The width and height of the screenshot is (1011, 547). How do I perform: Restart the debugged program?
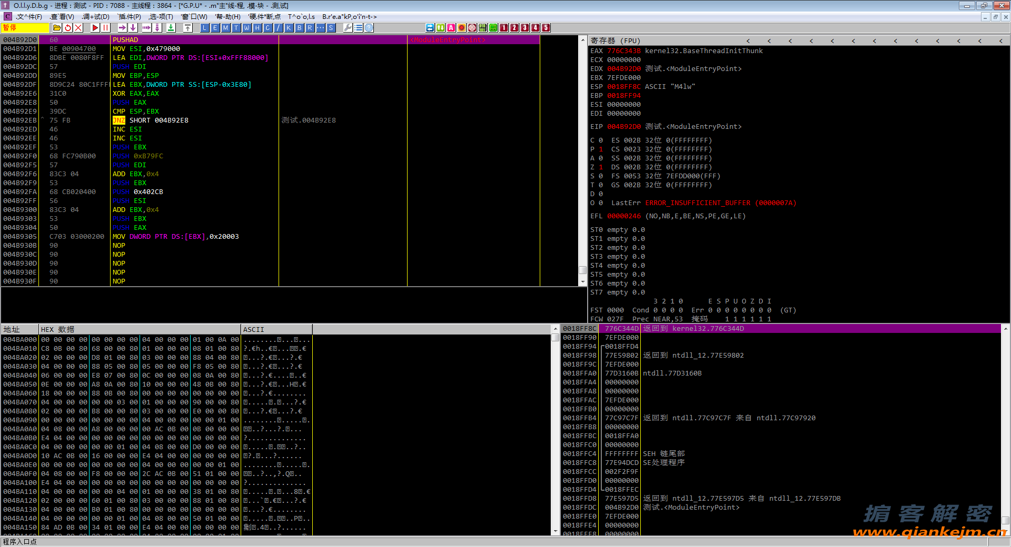68,28
